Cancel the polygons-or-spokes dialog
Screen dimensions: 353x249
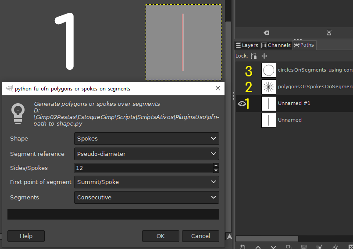(200, 236)
